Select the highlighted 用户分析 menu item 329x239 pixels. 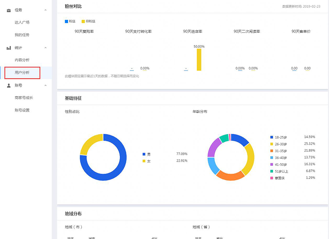coord(22,73)
